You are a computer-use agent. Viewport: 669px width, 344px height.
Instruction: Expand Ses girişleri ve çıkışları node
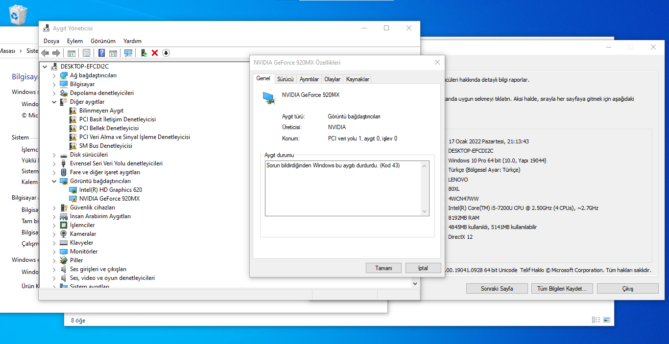coord(54,269)
